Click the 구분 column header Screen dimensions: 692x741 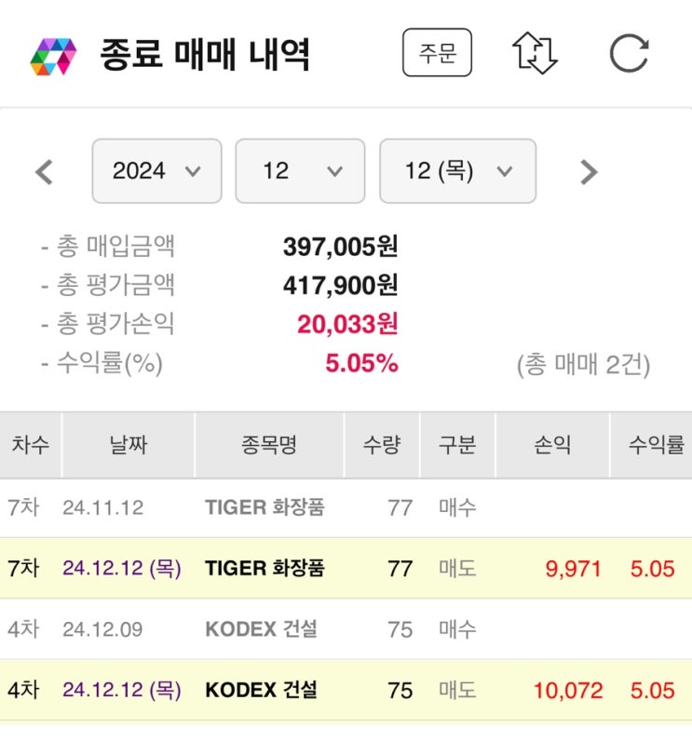point(457,445)
